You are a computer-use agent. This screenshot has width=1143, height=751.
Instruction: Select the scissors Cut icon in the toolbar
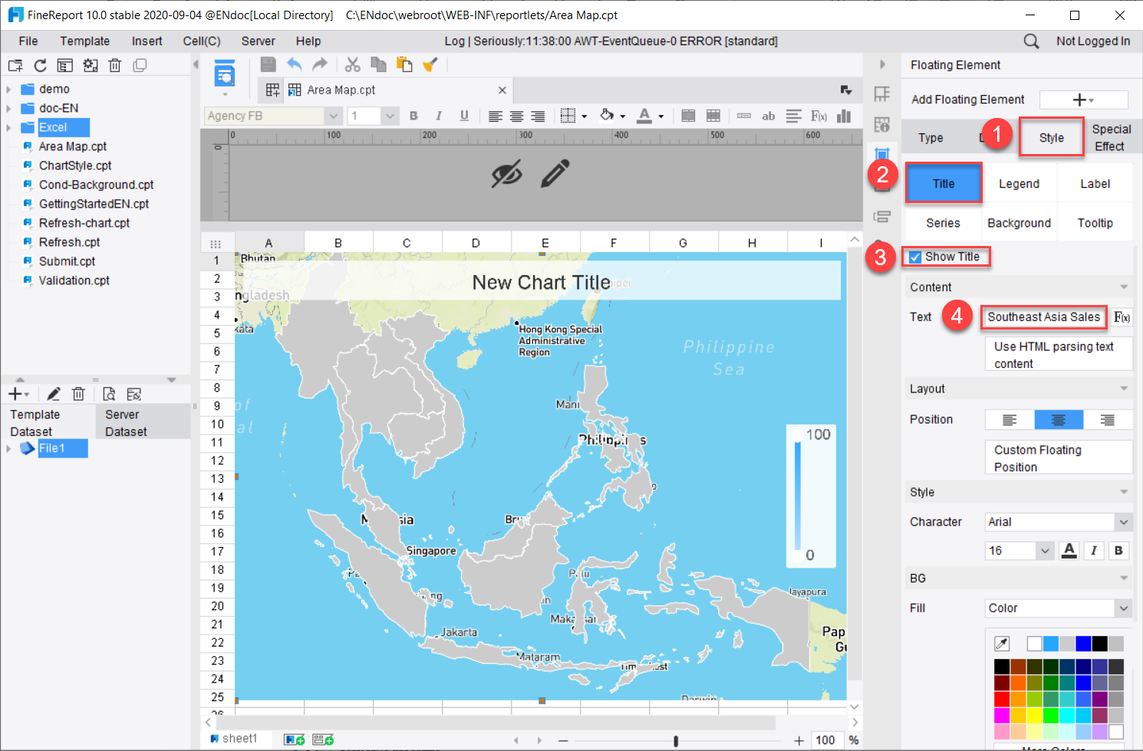pos(353,64)
